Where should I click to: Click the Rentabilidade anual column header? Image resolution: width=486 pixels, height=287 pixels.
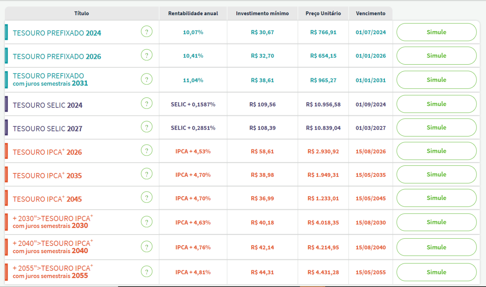click(x=193, y=13)
